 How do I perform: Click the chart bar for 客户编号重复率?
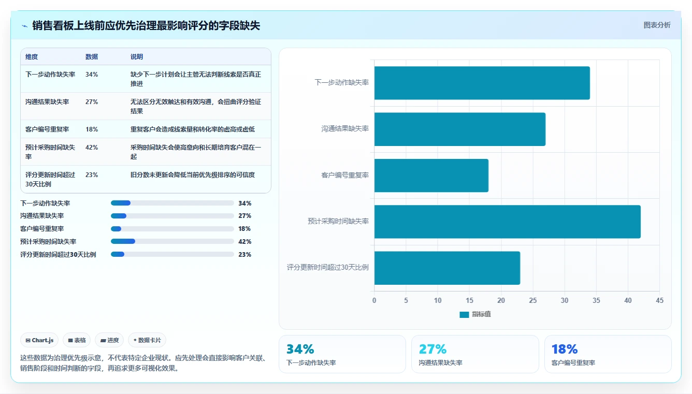[431, 175]
